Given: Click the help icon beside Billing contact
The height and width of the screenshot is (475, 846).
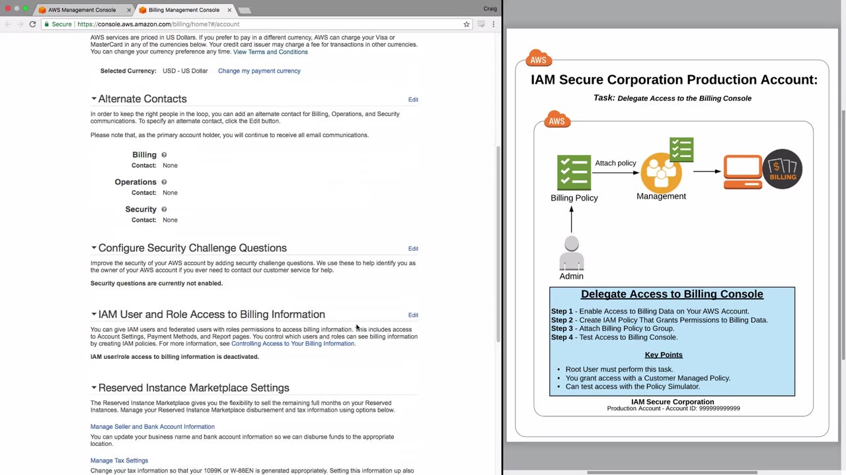Looking at the screenshot, I should coord(164,155).
